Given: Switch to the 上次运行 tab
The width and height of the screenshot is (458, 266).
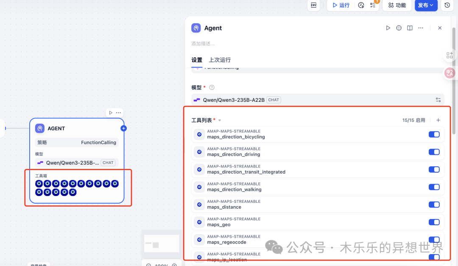Looking at the screenshot, I should [x=220, y=60].
